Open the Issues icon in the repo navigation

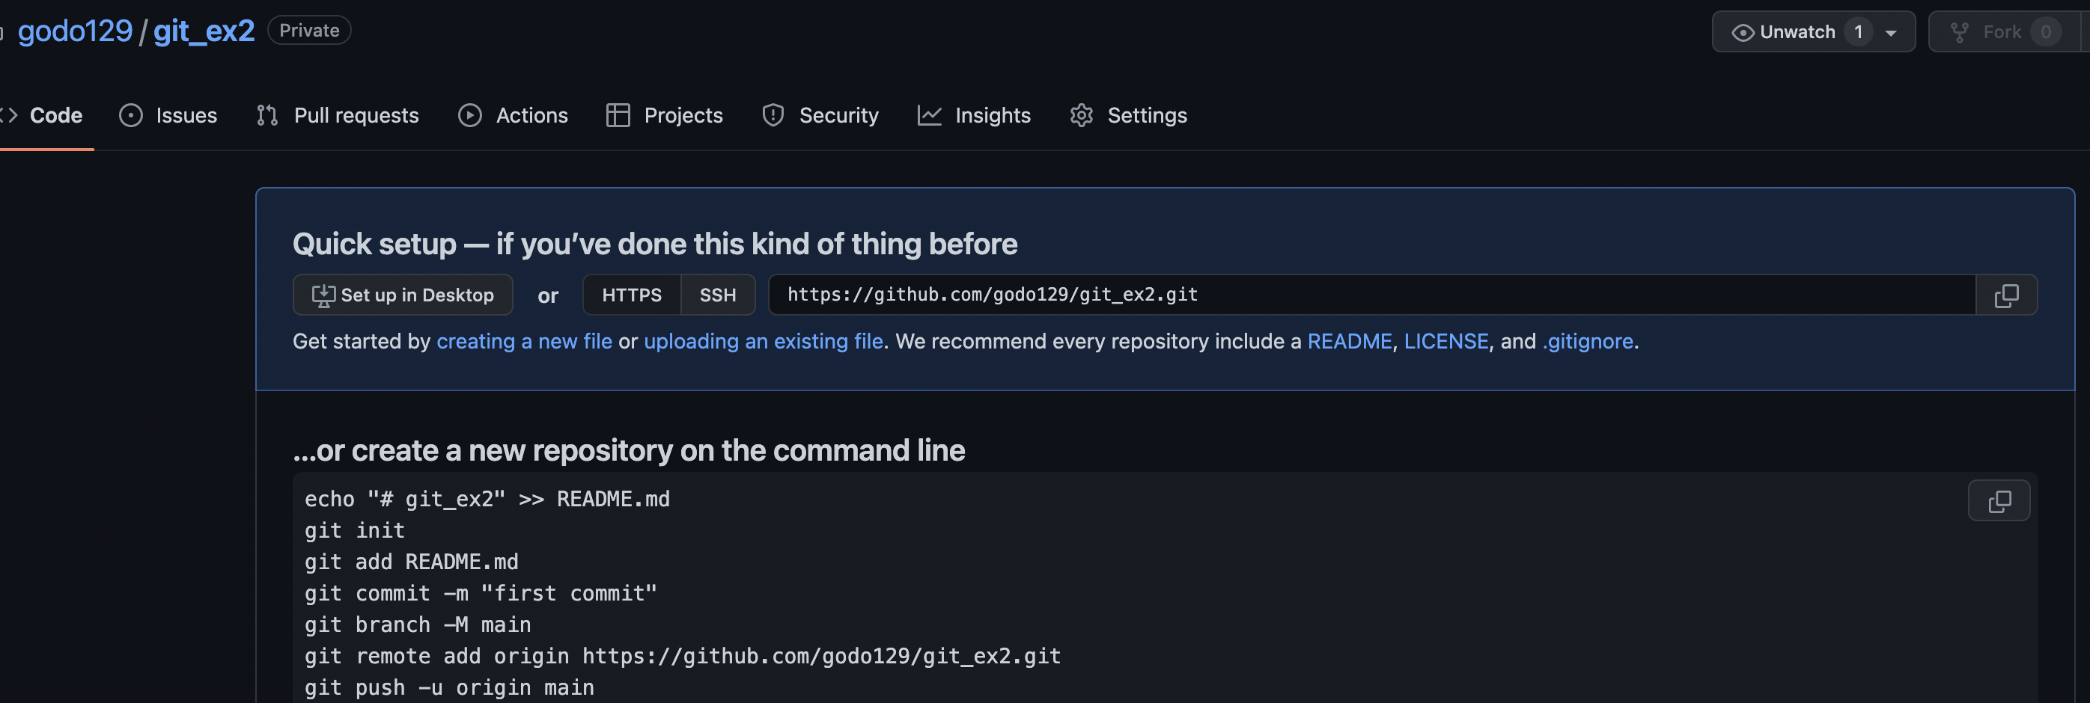pyautogui.click(x=130, y=115)
